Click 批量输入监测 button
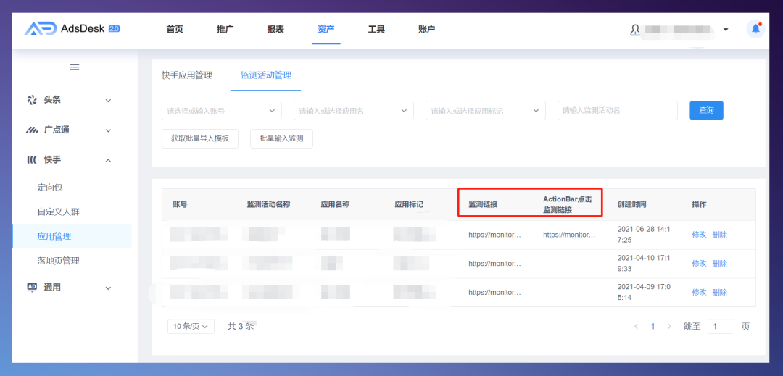The image size is (783, 376). pyautogui.click(x=281, y=138)
